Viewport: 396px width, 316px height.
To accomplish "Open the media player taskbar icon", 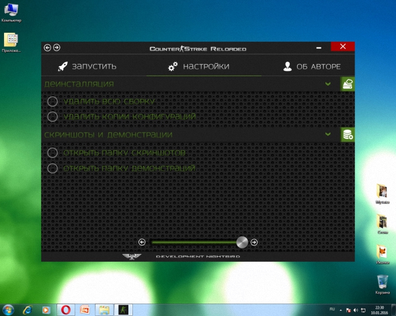I will tap(46, 310).
